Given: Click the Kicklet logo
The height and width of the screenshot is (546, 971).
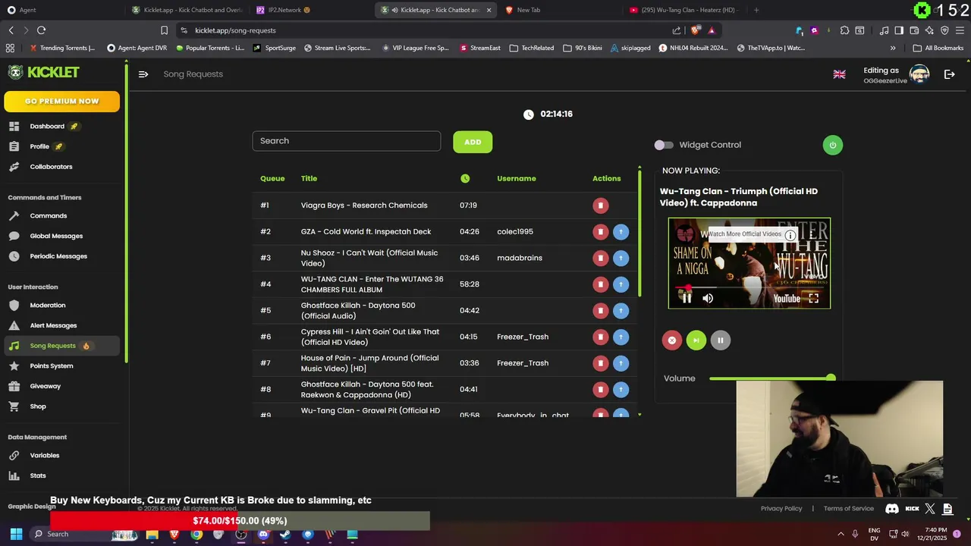Looking at the screenshot, I should tap(44, 72).
